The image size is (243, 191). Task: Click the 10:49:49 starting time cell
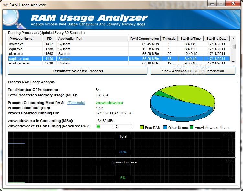pyautogui.click(x=191, y=54)
